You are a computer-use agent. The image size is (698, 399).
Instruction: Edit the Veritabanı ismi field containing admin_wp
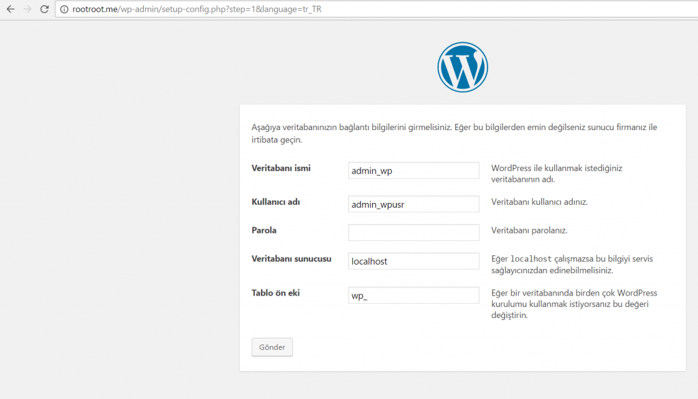point(414,170)
